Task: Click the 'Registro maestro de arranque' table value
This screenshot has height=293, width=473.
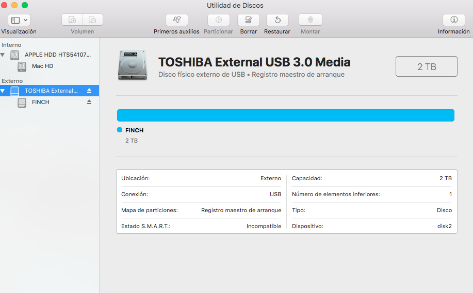Action: (241, 210)
